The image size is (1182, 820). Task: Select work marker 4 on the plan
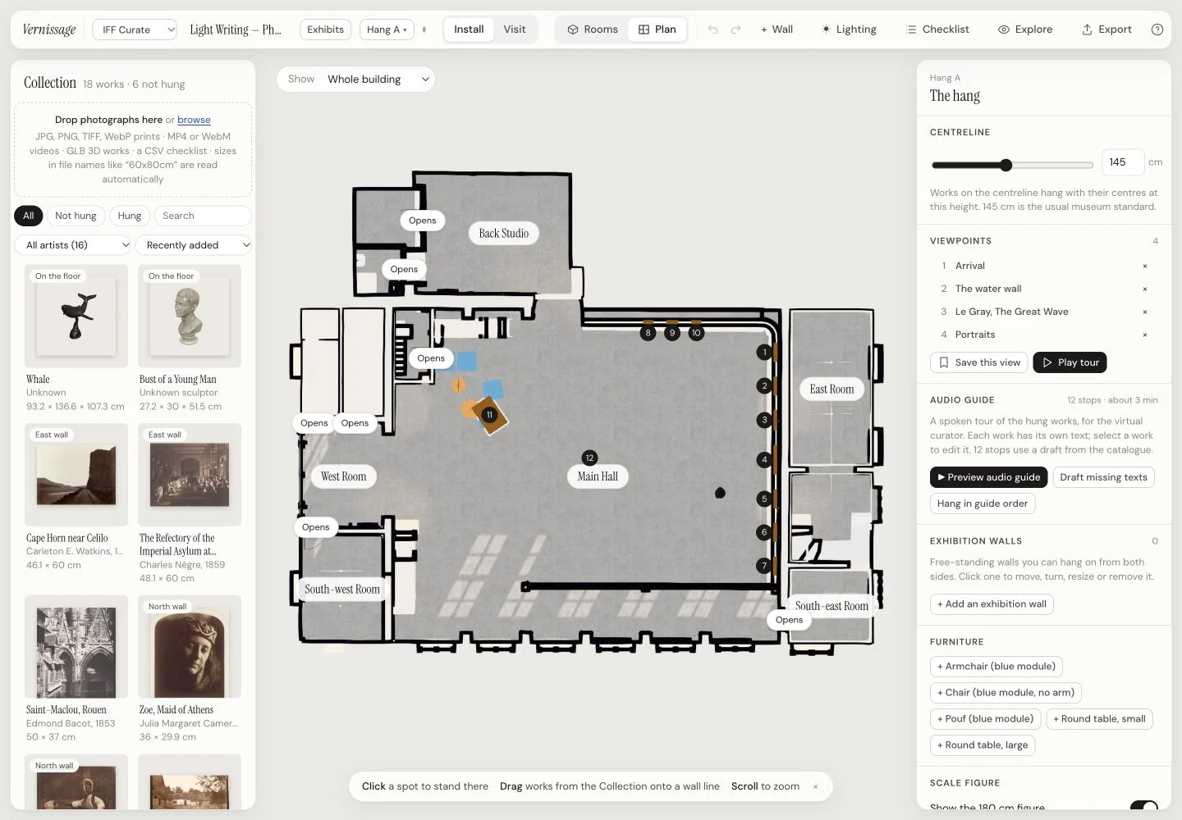coord(764,460)
